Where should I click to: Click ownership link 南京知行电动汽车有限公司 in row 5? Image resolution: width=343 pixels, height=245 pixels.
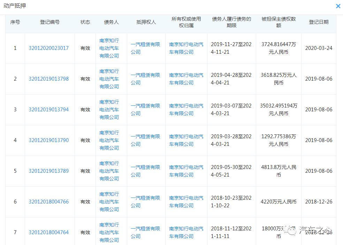[x=186, y=171]
